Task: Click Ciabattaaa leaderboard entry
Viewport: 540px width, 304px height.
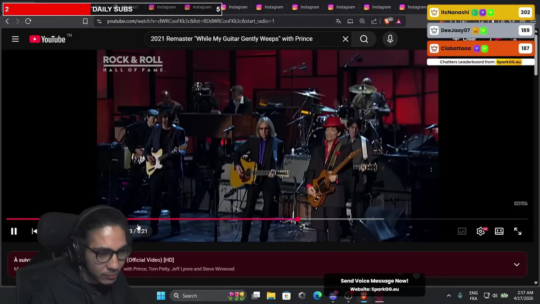Action: pos(481,49)
